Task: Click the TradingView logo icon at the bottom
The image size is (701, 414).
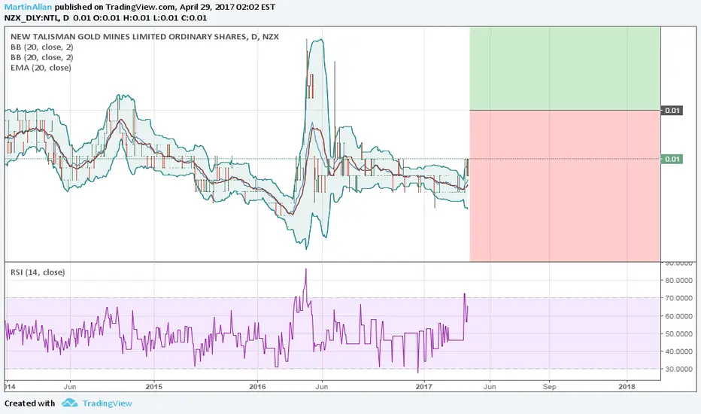Action: (x=70, y=403)
